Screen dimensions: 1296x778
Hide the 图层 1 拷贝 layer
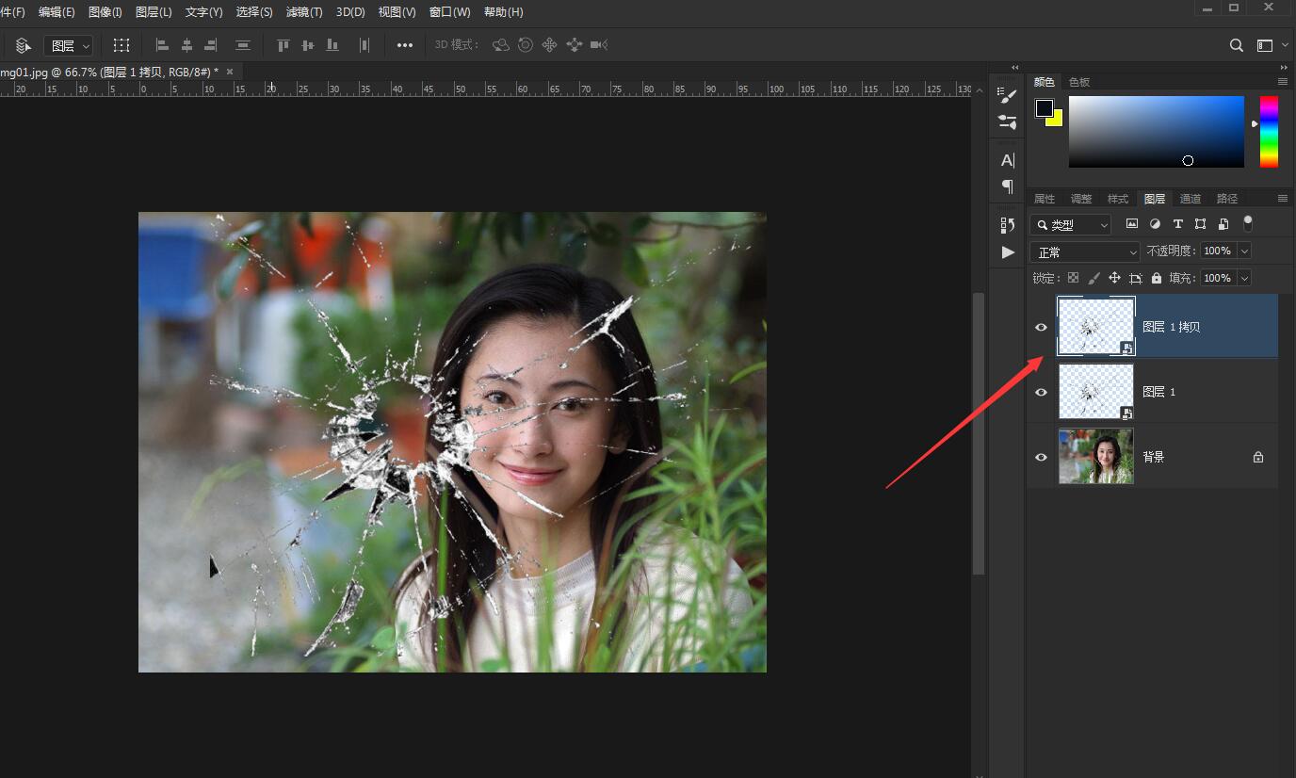pos(1041,327)
